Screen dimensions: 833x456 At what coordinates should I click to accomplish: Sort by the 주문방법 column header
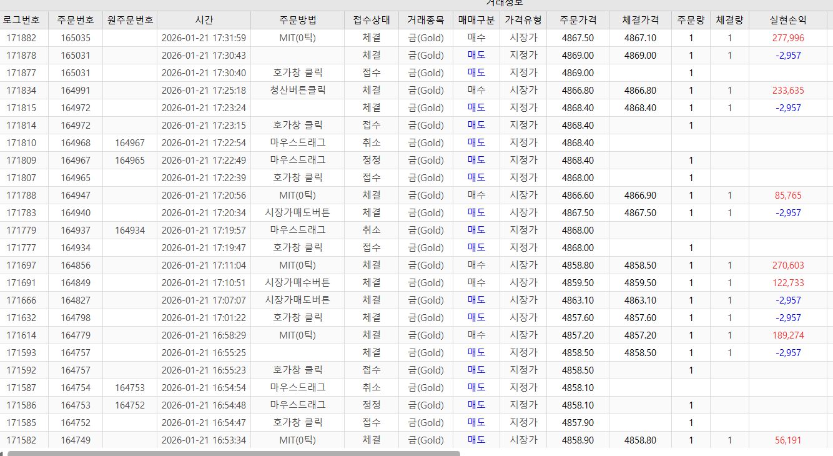pos(297,20)
